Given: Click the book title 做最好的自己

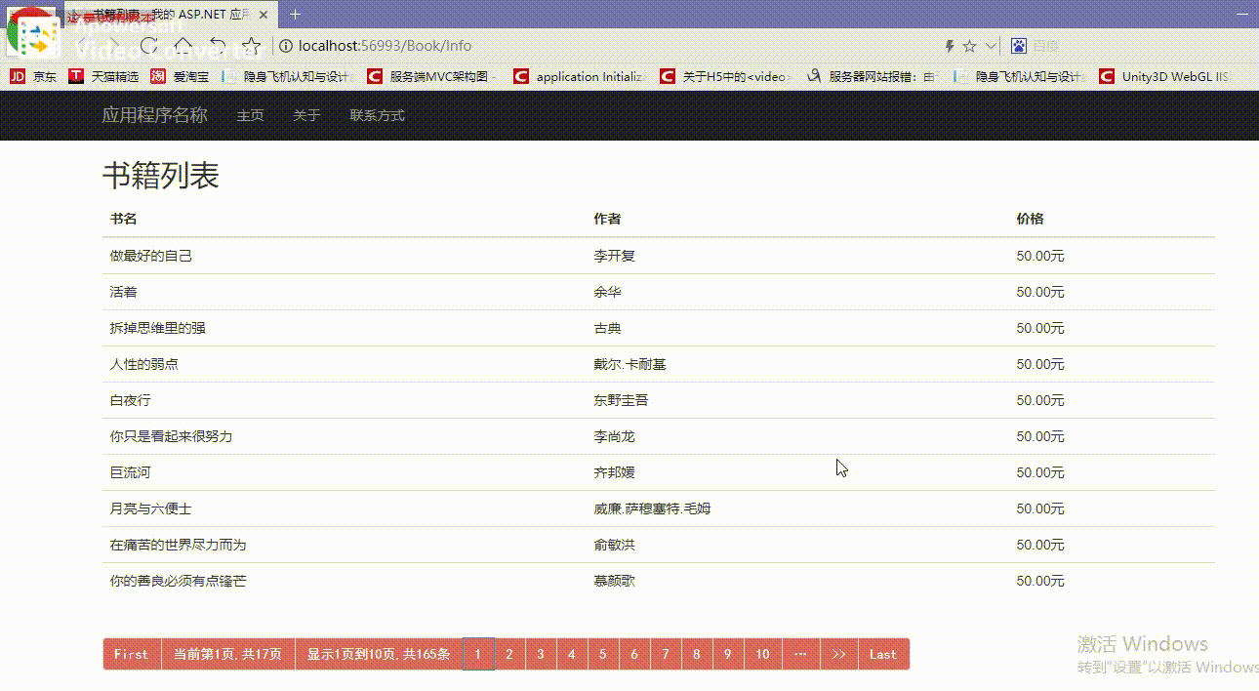Looking at the screenshot, I should (151, 256).
